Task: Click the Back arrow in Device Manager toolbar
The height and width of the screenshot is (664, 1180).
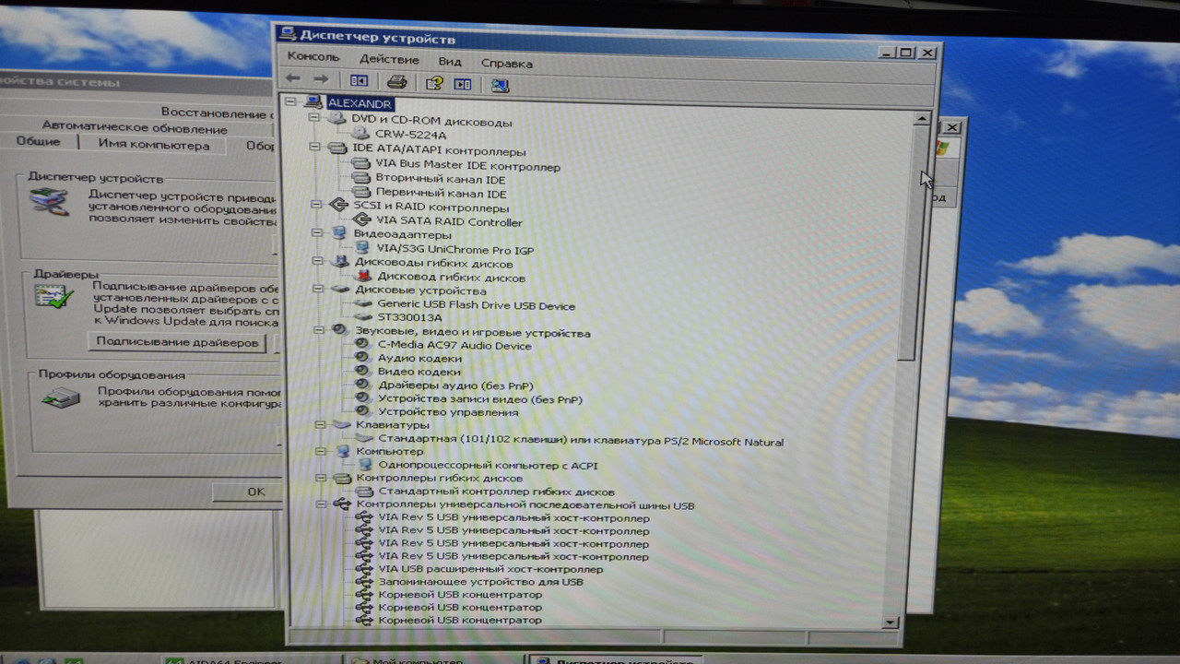Action: point(294,80)
